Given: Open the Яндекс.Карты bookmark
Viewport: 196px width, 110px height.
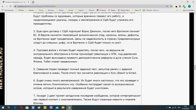Looking at the screenshot, I should [124, 10].
